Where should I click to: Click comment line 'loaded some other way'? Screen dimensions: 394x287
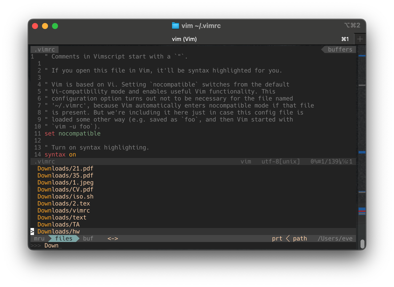[169, 119]
